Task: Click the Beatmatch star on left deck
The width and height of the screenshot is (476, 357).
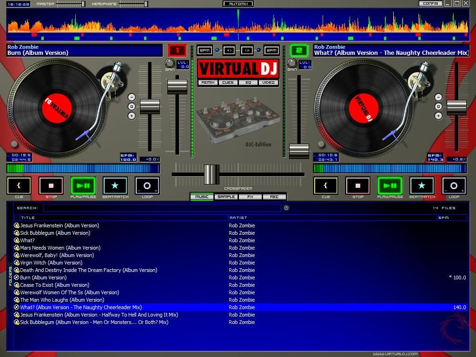Action: point(115,185)
